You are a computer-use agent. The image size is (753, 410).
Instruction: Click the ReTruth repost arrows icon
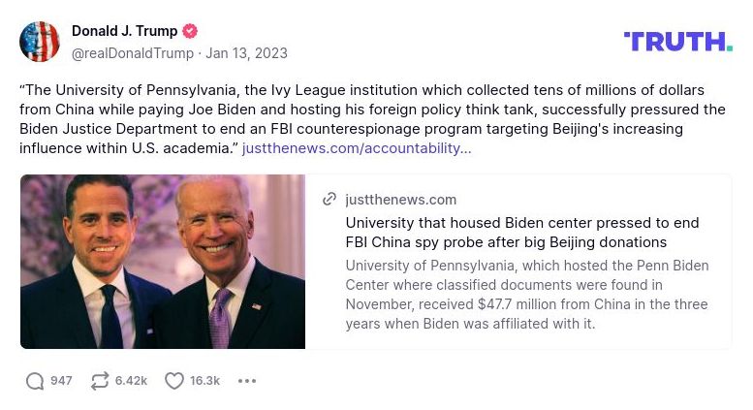pyautogui.click(x=100, y=381)
